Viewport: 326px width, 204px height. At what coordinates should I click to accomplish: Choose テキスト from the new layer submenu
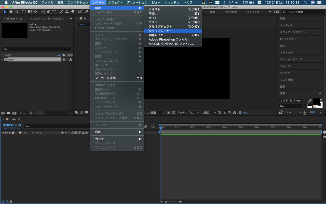pos(173,9)
